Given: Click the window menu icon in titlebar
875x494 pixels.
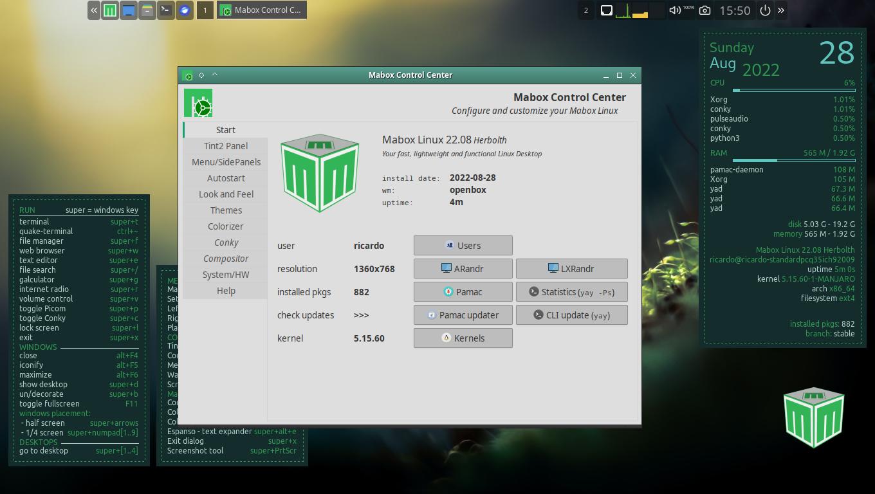Looking at the screenshot, I should point(187,75).
